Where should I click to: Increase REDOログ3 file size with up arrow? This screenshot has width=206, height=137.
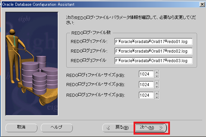(x=157, y=93)
